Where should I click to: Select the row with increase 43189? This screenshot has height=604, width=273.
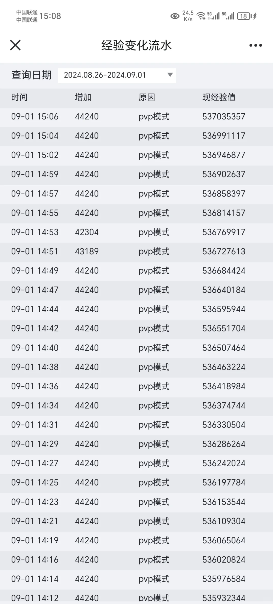[x=136, y=252]
